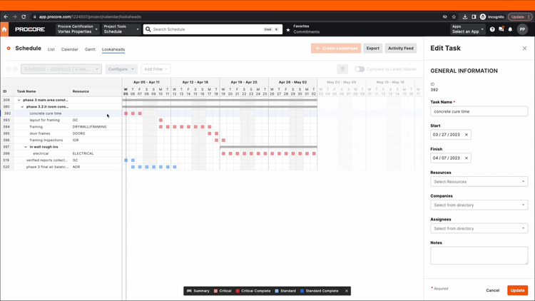The height and width of the screenshot is (301, 535).
Task: Open the chat messages icon
Action: pos(501,29)
